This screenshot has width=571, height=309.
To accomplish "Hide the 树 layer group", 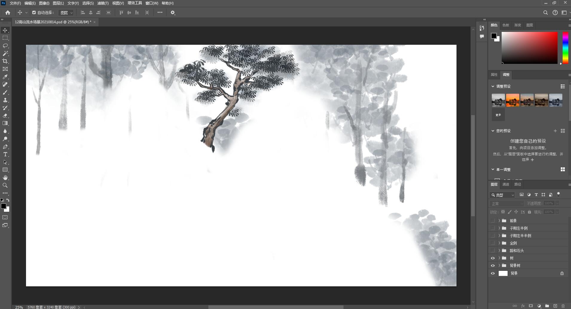I will [x=493, y=258].
